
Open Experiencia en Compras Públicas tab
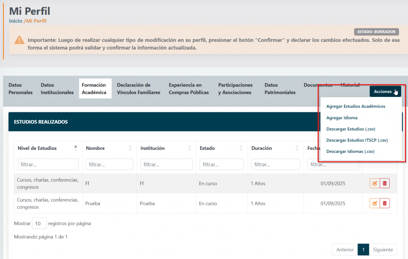click(188, 88)
